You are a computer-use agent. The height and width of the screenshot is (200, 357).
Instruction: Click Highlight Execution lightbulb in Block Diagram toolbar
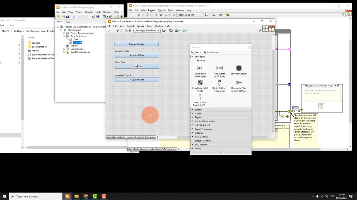(x=156, y=15)
